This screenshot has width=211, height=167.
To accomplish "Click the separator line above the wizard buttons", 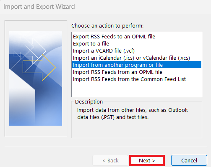I will [106, 147].
